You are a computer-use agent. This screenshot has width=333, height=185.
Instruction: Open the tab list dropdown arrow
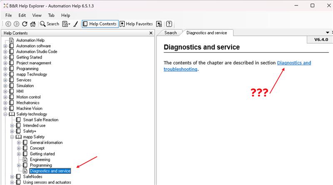328,33
